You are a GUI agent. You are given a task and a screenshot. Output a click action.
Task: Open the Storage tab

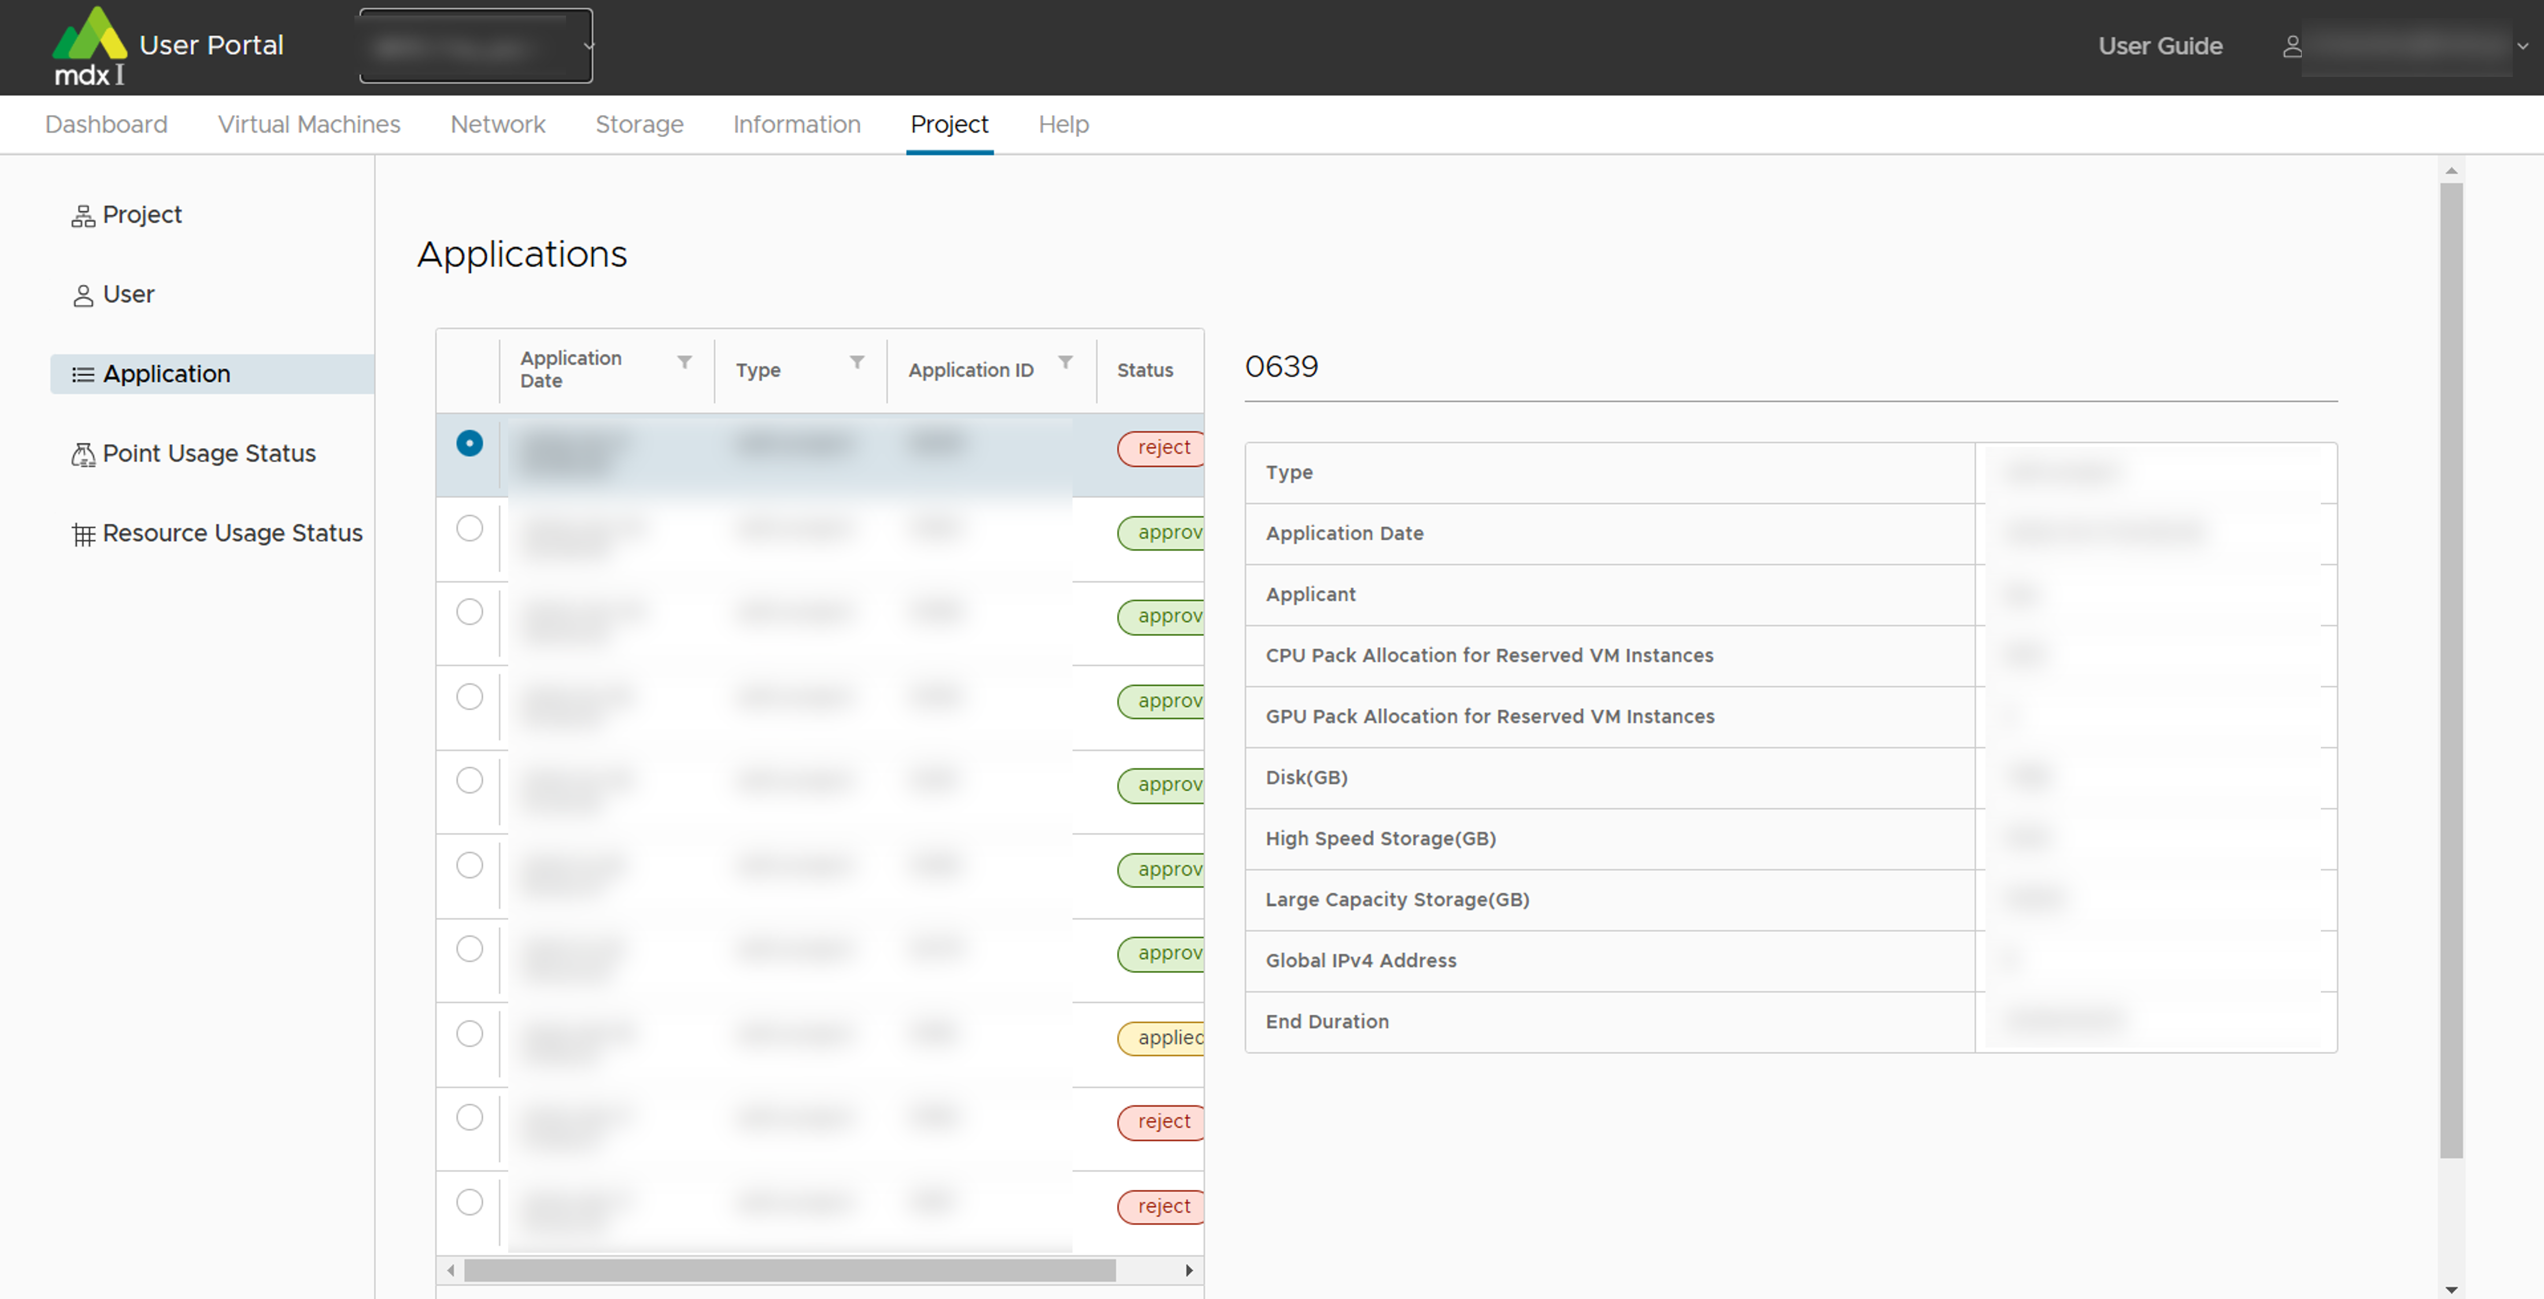tap(639, 124)
